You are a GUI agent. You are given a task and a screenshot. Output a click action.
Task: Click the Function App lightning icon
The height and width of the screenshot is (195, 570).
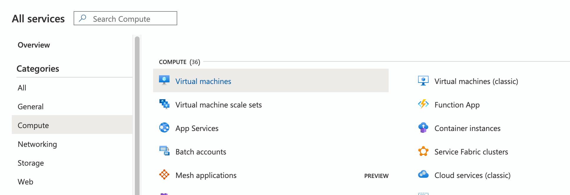pos(423,104)
